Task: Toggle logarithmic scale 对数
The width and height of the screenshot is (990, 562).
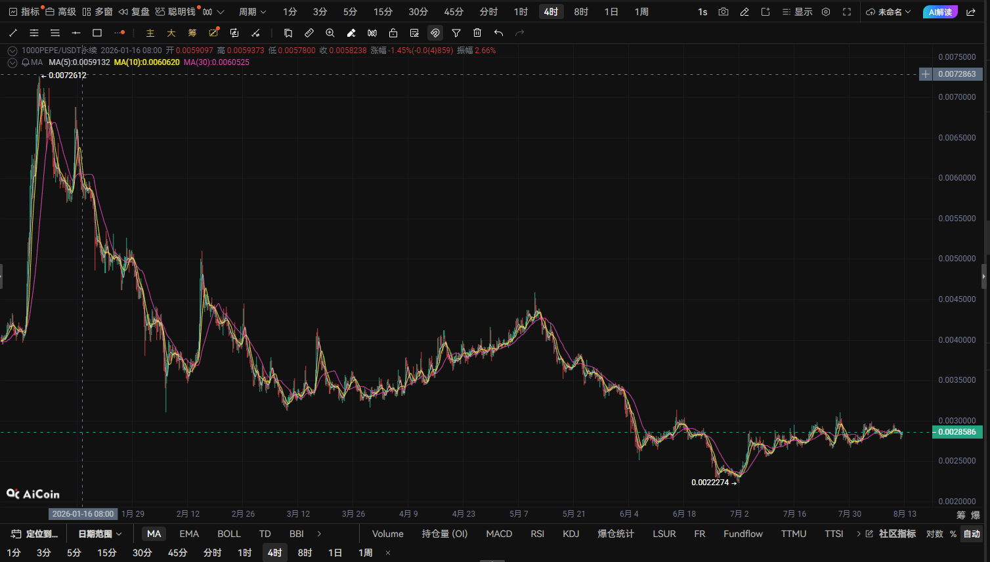Action: click(935, 534)
